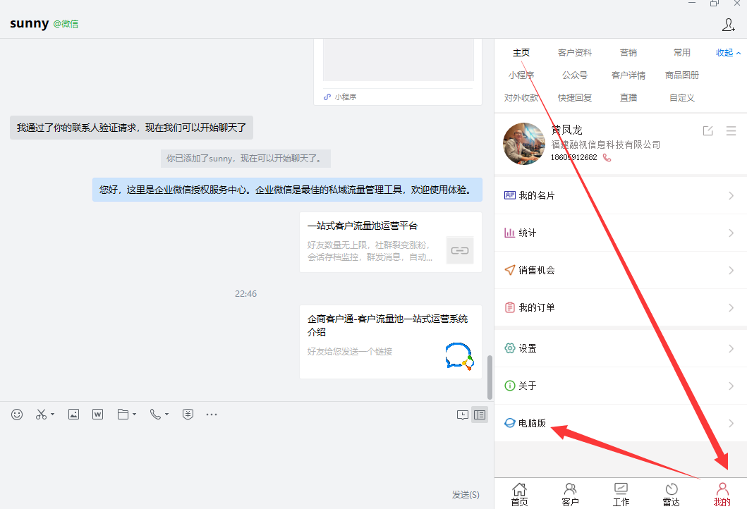The width and height of the screenshot is (747, 509).
Task: Show more toolbar options ellipsis
Action: [212, 415]
